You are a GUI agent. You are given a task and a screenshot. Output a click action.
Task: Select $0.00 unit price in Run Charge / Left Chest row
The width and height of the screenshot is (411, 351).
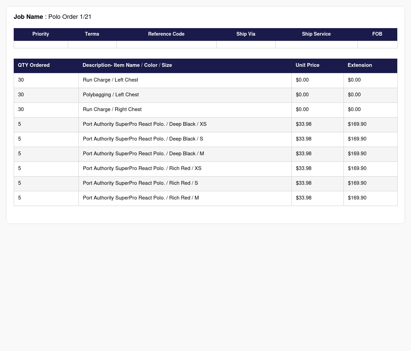pos(302,80)
